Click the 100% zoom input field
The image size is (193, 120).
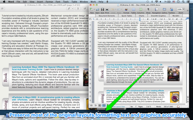pos(179,9)
